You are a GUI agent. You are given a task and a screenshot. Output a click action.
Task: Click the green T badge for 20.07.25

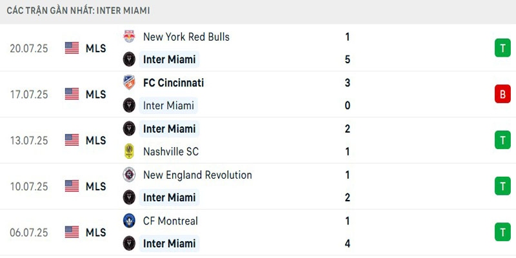point(502,48)
